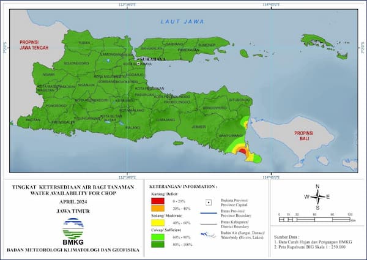Viewport: 367px width, 260px height.
Task: Click the Kurang/ Deficit legend category
Action: tap(164, 195)
